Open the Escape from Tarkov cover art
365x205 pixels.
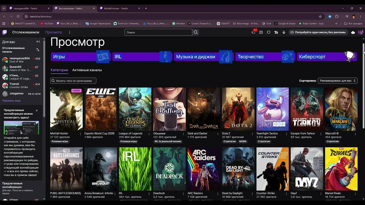point(307,109)
